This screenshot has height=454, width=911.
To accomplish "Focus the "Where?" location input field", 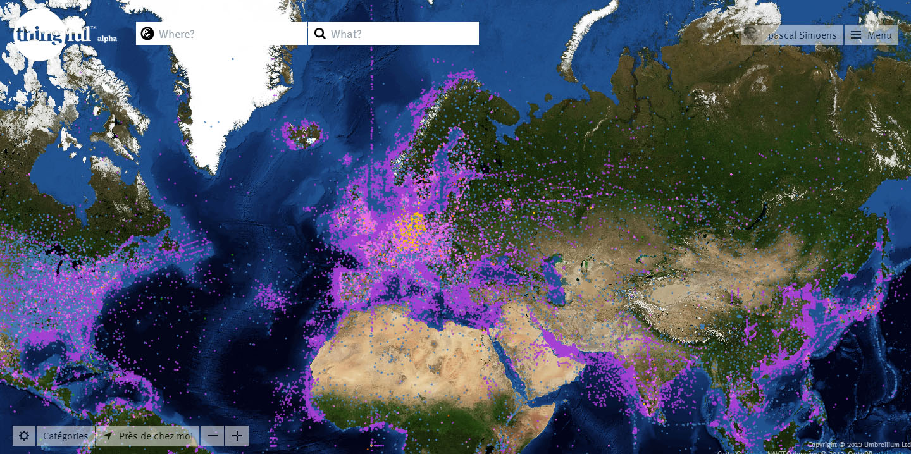I will pos(228,34).
